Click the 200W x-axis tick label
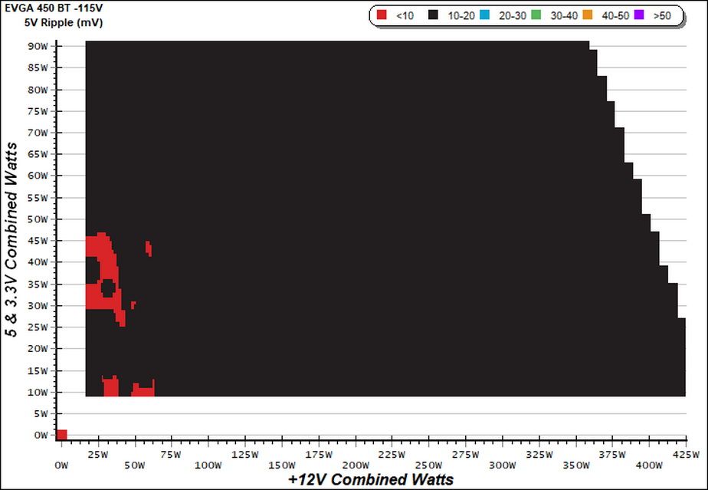 [356, 465]
